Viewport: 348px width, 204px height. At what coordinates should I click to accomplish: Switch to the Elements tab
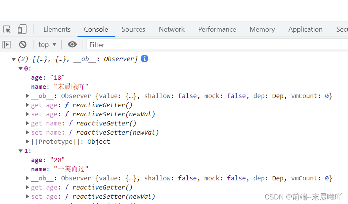(57, 29)
